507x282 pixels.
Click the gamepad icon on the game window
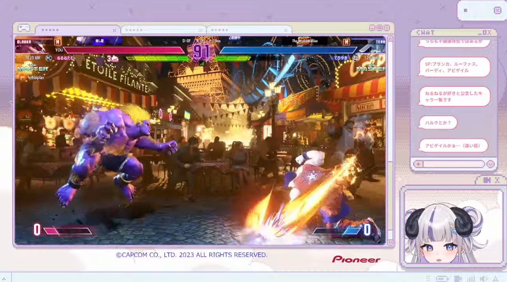tap(24, 28)
